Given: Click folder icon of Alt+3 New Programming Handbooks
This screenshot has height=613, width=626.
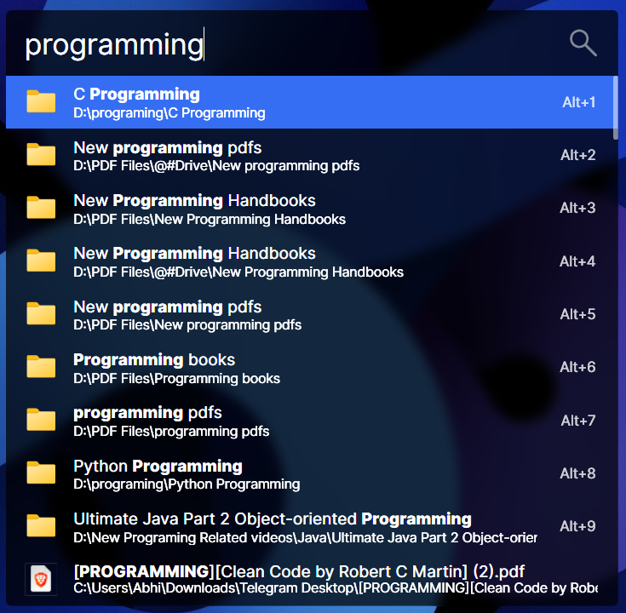Looking at the screenshot, I should [41, 208].
